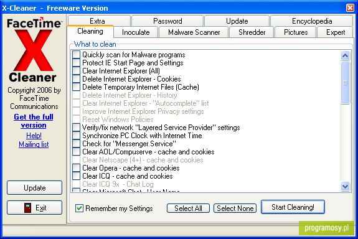Screen dimensions: 358x239
Task: Enable Clear Opera - cache and cookies
Action: 76,168
